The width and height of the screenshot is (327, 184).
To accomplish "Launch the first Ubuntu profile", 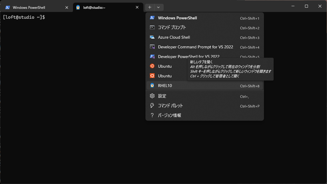I will tap(167, 66).
